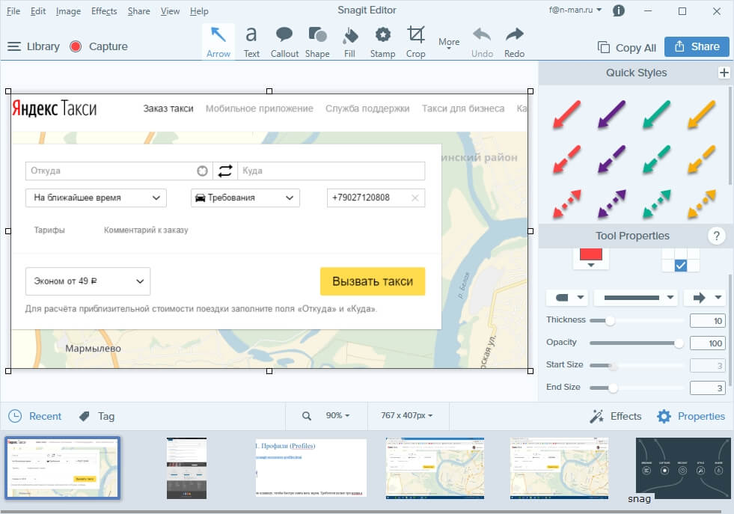Start a new capture with Capture button
The image size is (734, 514).
99,46
